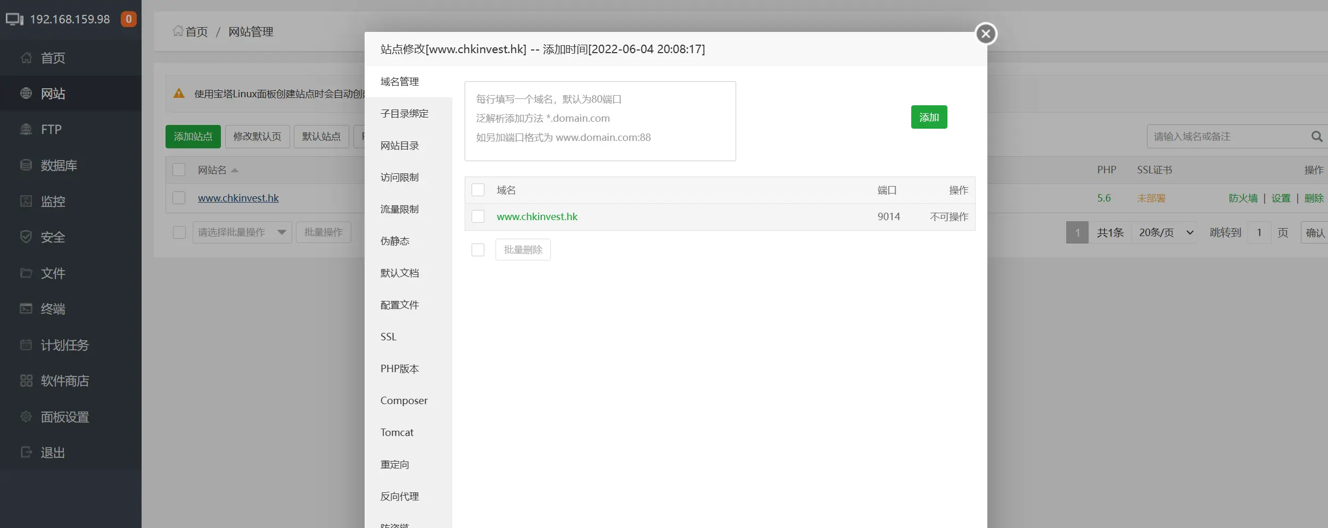Open the 子目录绑定 tab
Screen dimensions: 1328x528
408,113
